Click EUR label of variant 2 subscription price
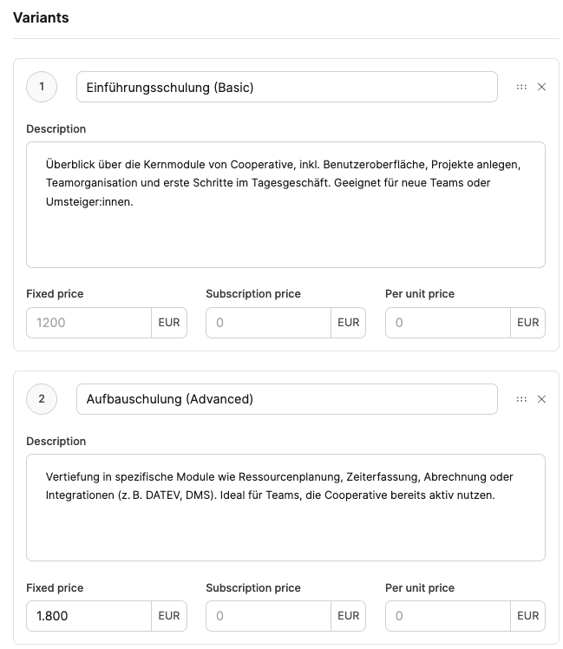Screen dimensions: 563x649 [348, 616]
